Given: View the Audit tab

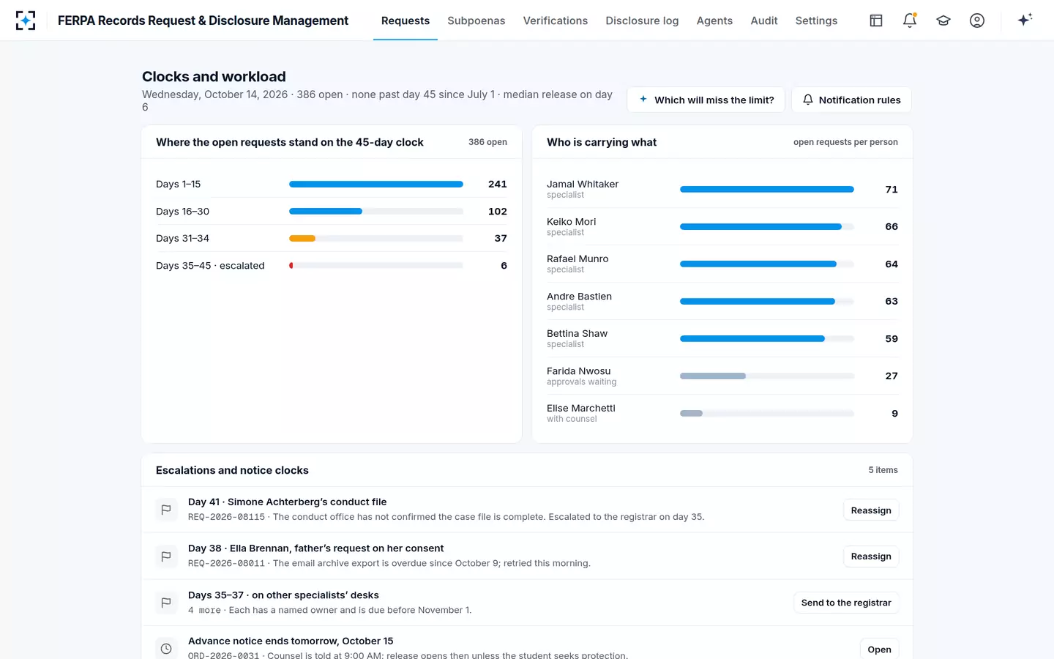Looking at the screenshot, I should pyautogui.click(x=764, y=21).
